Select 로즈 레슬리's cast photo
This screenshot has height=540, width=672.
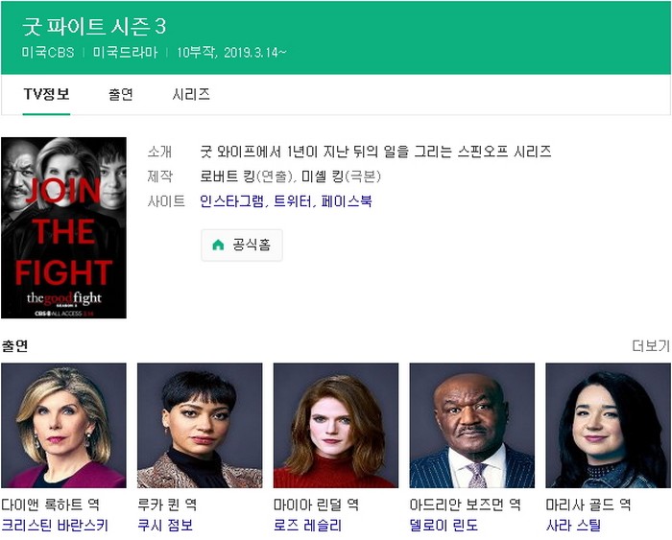tap(336, 426)
